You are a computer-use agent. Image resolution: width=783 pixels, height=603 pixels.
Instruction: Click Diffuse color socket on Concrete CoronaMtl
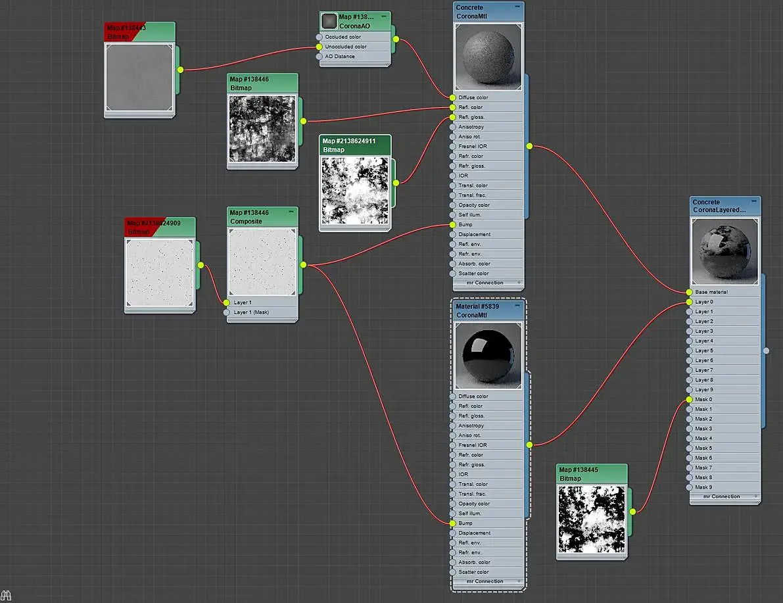453,98
